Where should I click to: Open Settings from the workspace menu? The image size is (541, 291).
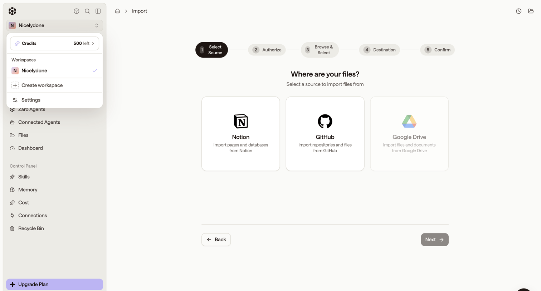click(54, 100)
